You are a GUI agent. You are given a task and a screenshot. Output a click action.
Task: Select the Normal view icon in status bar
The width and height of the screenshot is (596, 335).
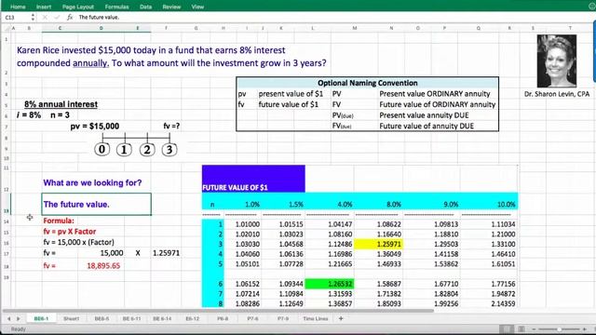coord(506,328)
